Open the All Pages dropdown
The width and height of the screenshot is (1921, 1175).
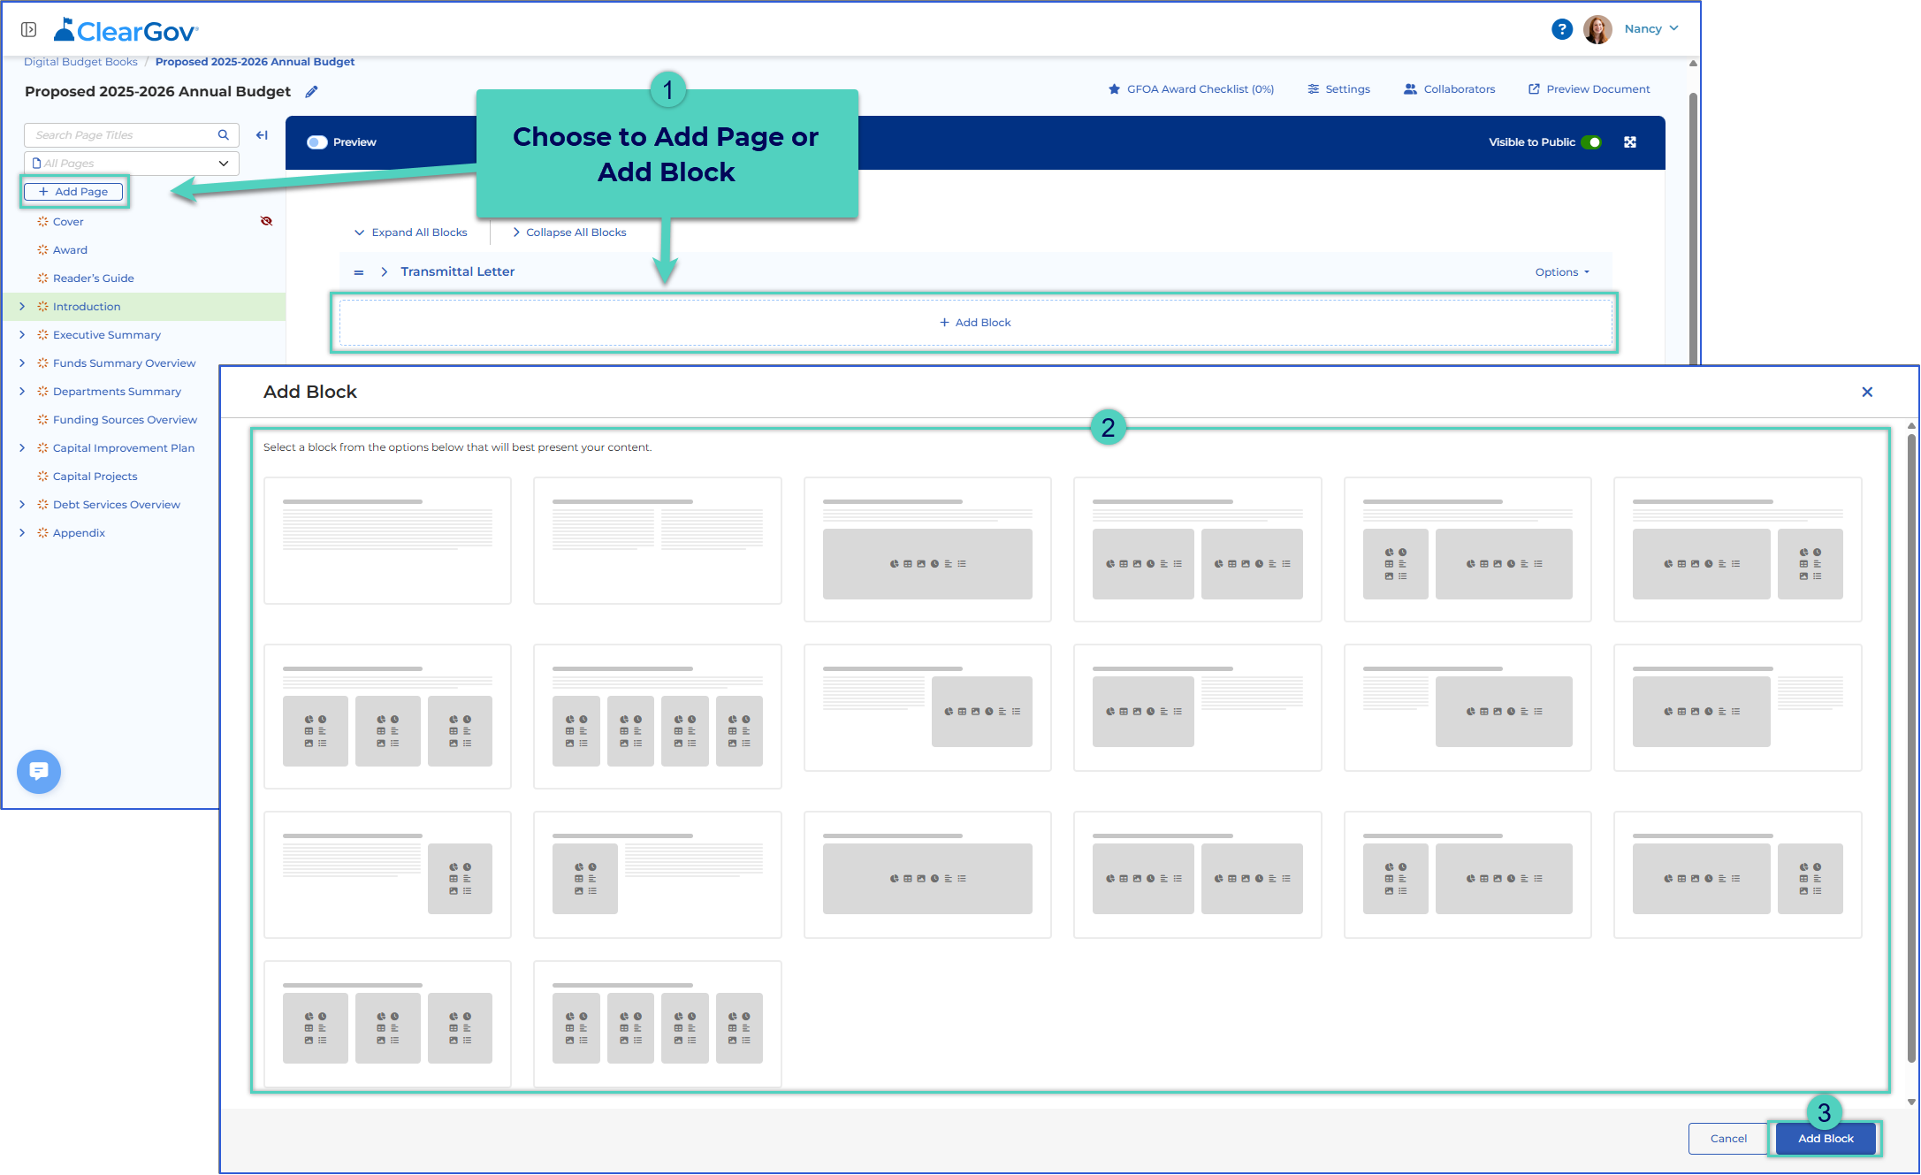(132, 164)
